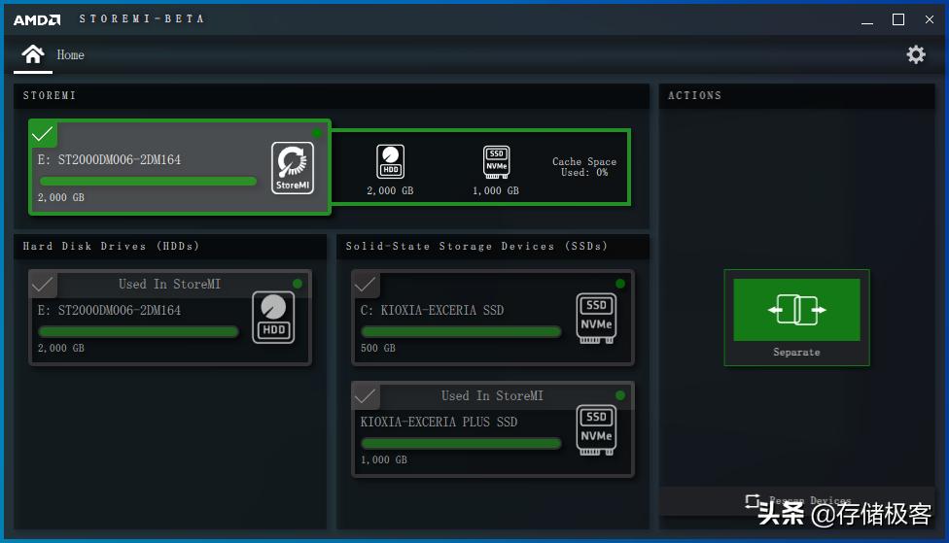
Task: Click NVMe icon of KIOXIA-EXCERIA PLUS SSD
Action: tap(596, 430)
